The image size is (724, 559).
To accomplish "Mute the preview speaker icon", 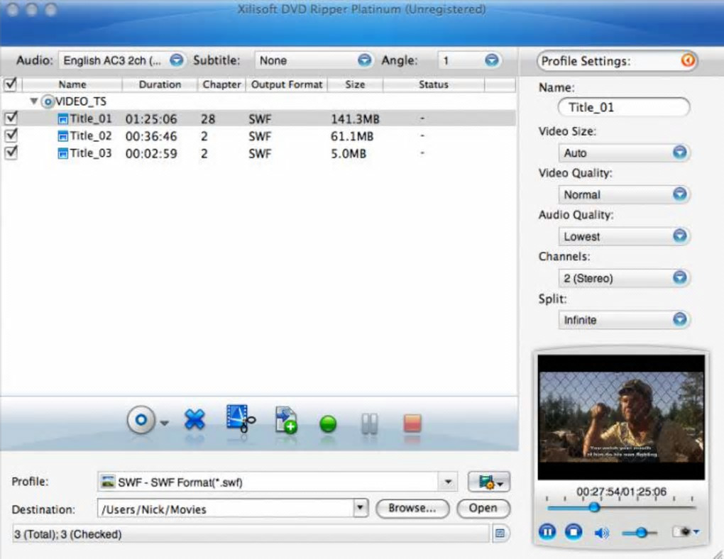I will 601,533.
